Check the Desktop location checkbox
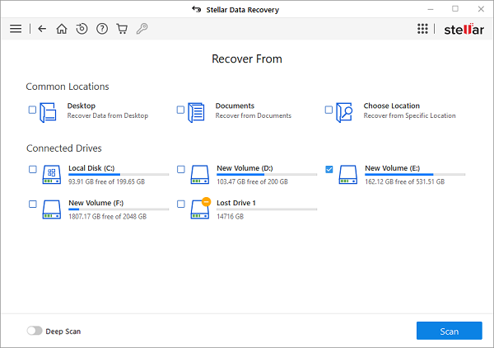494x348 pixels. (33, 110)
